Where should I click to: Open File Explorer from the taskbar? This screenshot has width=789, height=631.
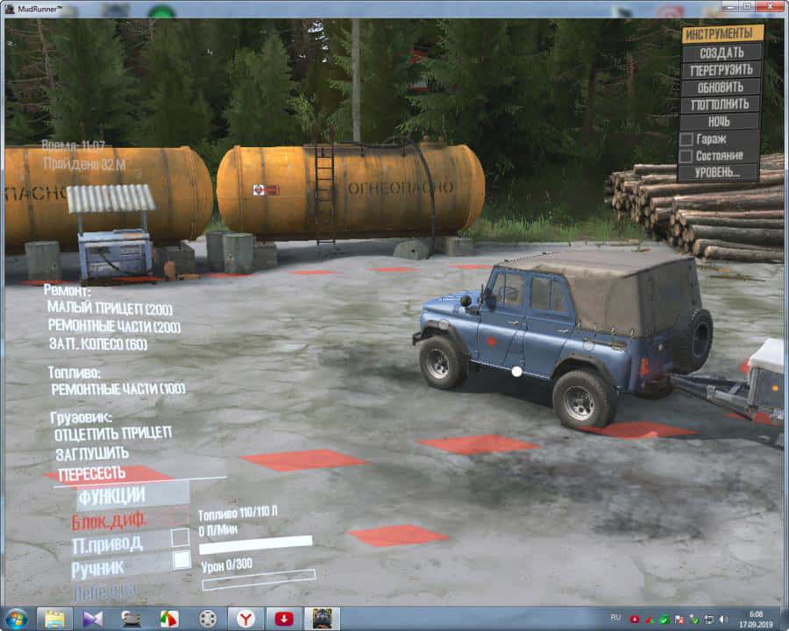54,618
